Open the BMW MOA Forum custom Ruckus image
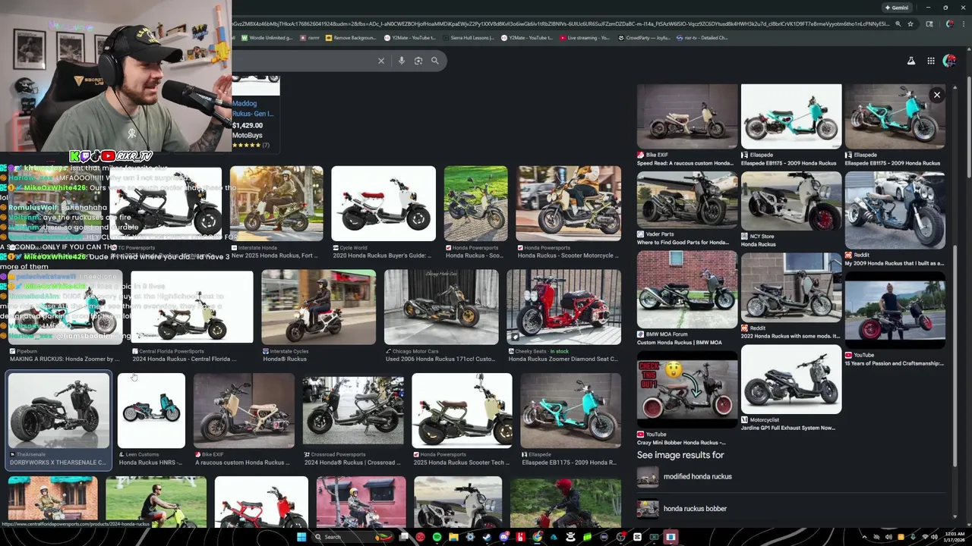The height and width of the screenshot is (546, 972). [x=687, y=290]
